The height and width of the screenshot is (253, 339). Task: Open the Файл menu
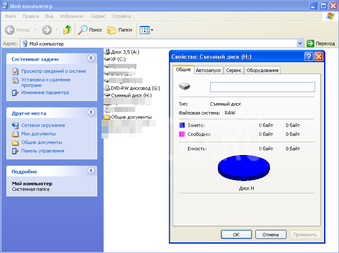[x=10, y=16]
